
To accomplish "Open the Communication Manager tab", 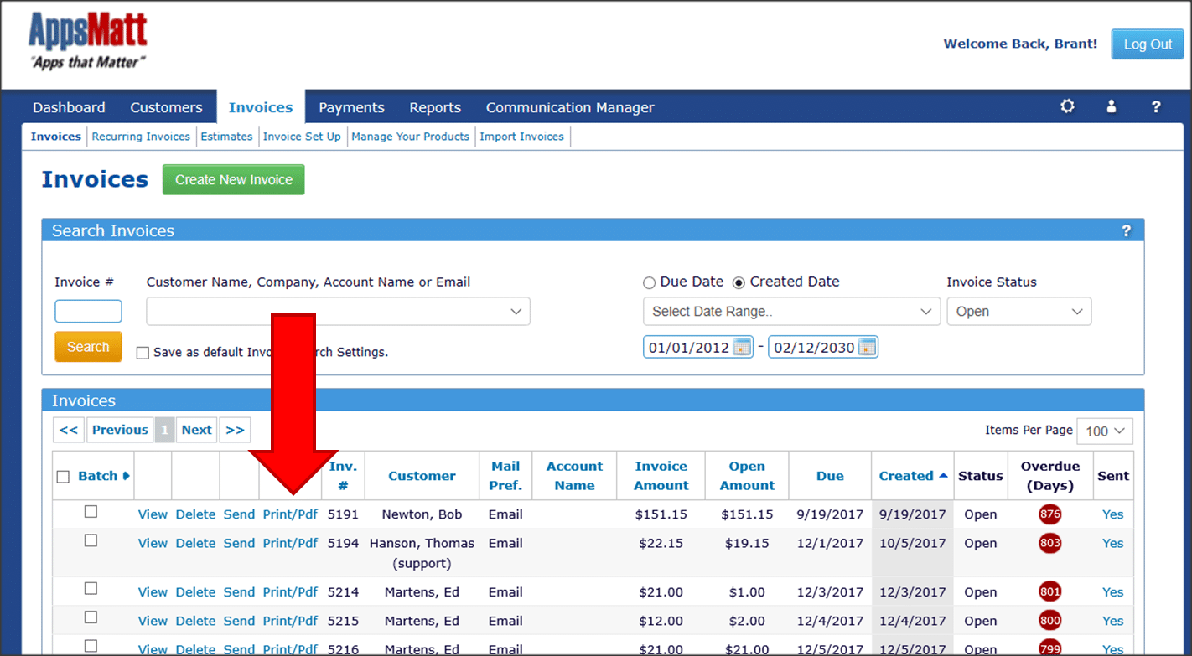I will tap(570, 107).
